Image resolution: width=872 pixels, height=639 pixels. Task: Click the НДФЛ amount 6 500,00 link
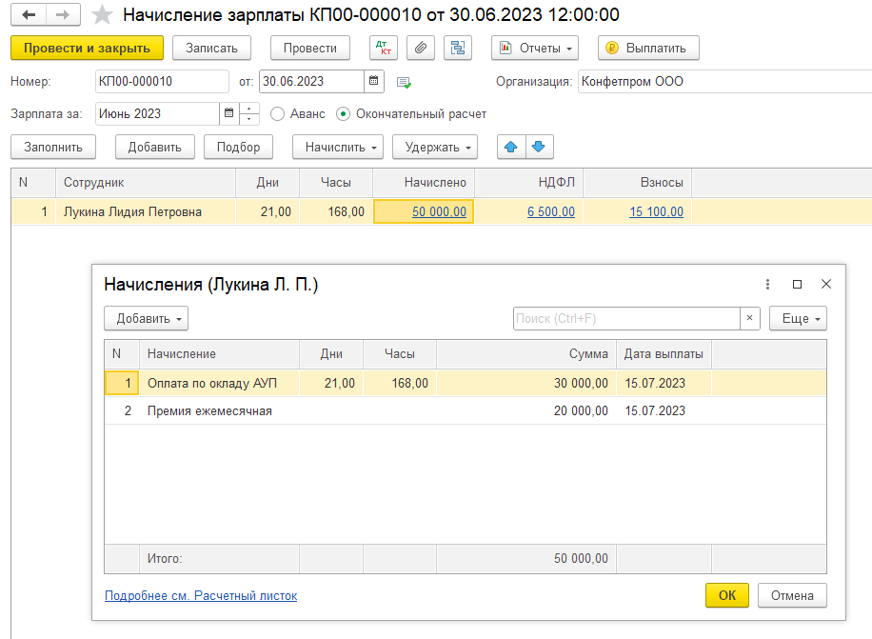pos(550,212)
